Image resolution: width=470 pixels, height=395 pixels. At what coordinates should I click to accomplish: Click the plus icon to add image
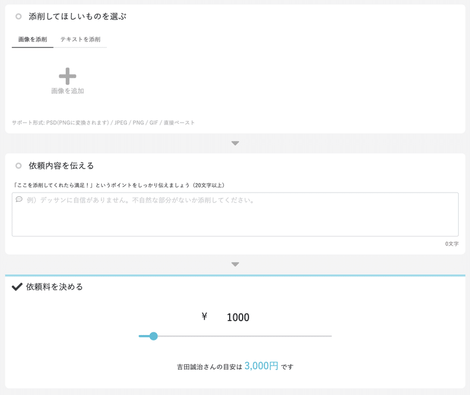[68, 76]
